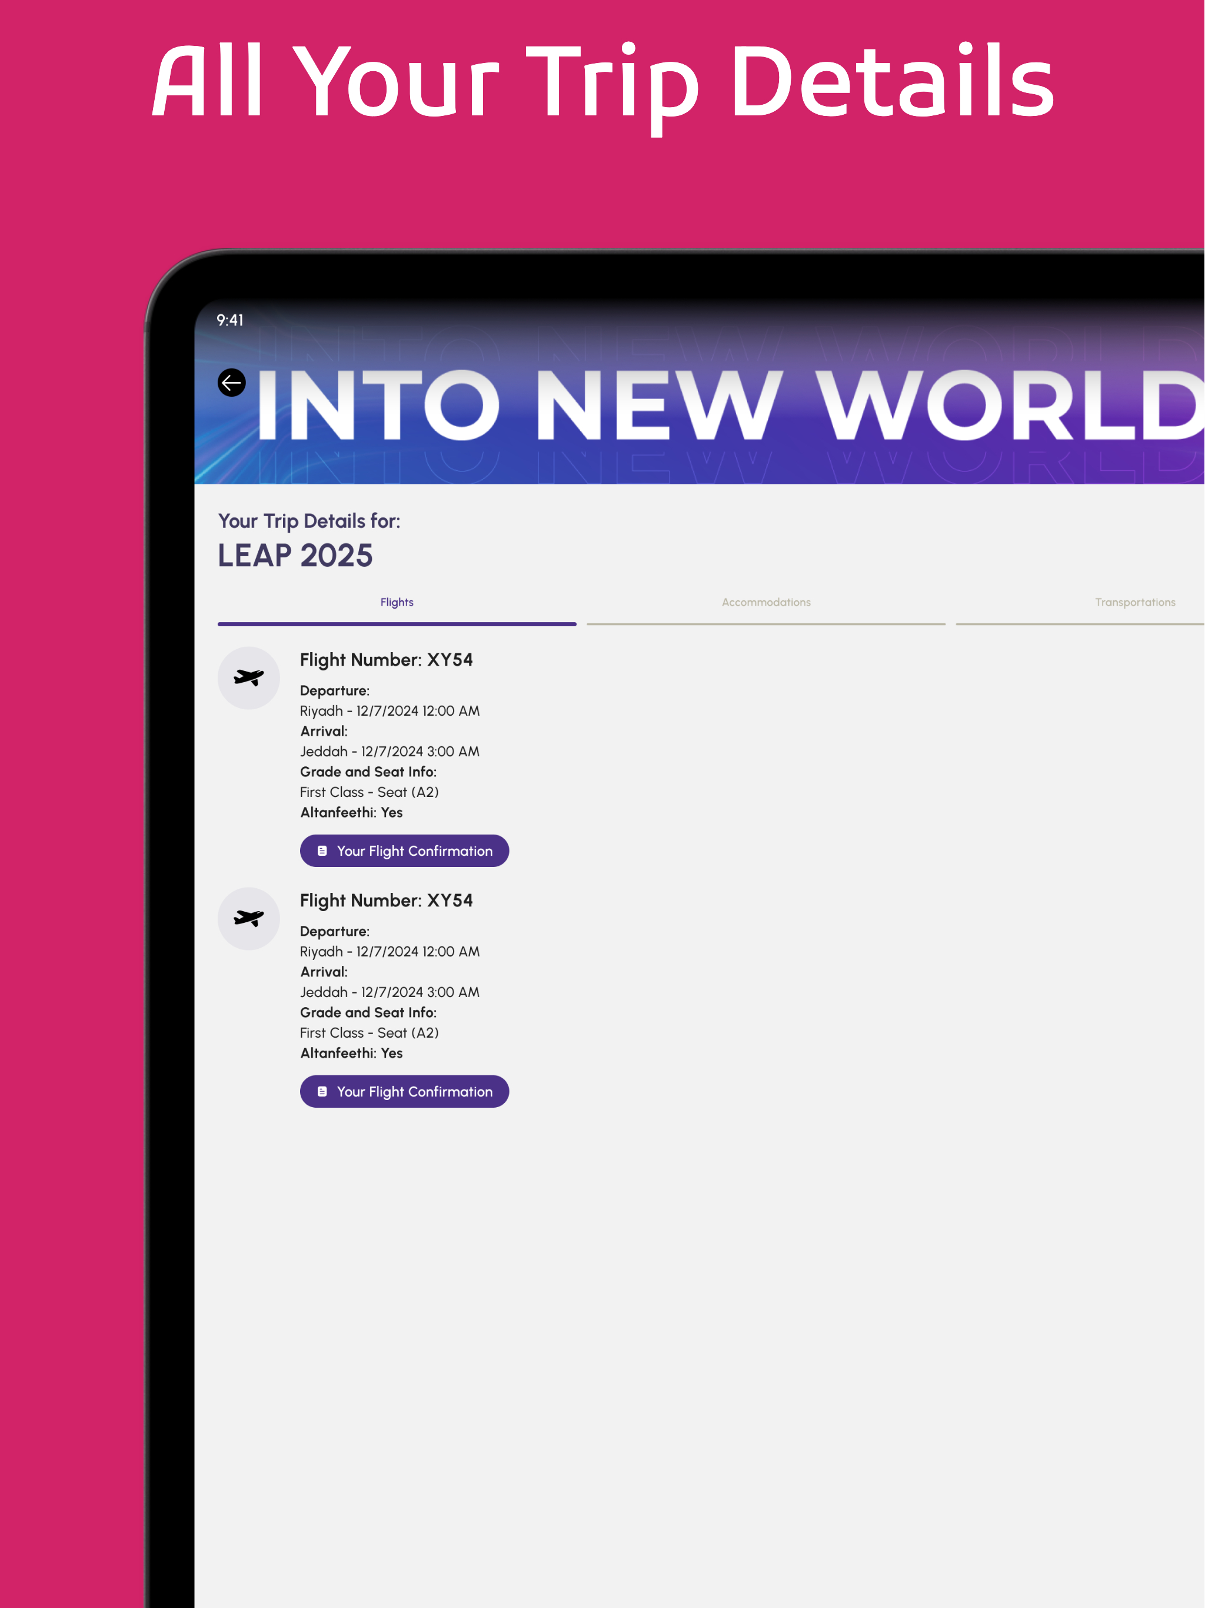Click the airplane icon of the first flight
Viewport: 1205px width, 1608px height.
[248, 677]
